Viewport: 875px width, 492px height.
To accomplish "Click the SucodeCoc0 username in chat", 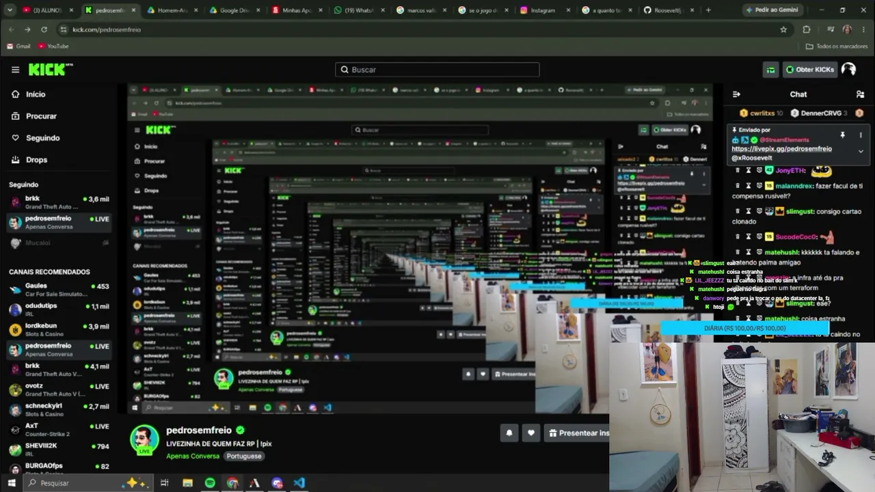I will point(796,237).
